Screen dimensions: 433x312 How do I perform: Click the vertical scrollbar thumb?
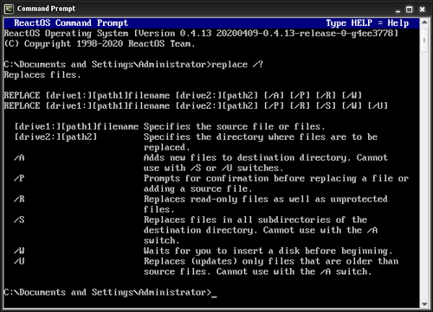click(x=424, y=40)
